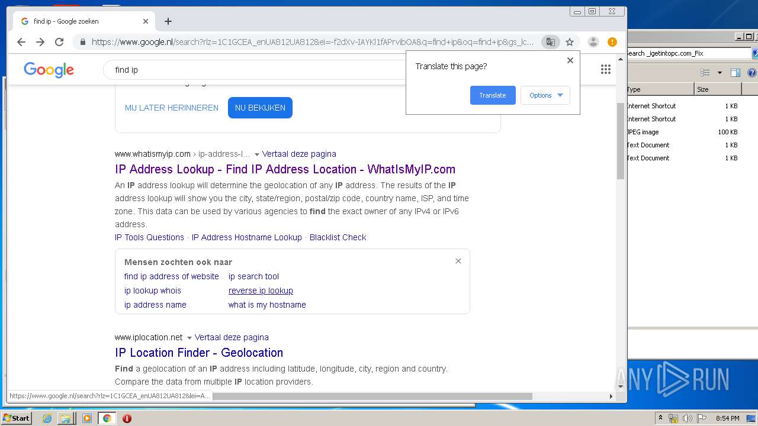758x426 pixels.
Task: Click 'Vertaal deze pagina' for whatismyip.com
Action: point(299,154)
